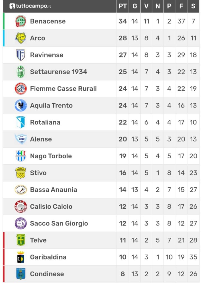Image resolution: width=202 pixels, height=283 pixels.
Task: Open the Settaurense 1934 team link
Action: pyautogui.click(x=59, y=72)
